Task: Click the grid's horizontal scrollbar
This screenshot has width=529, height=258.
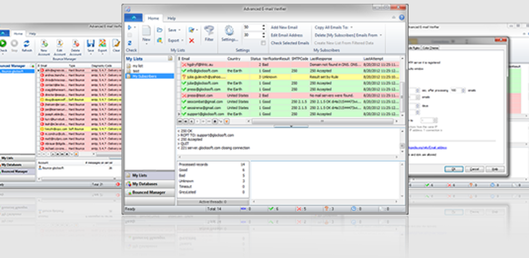Action: tap(322, 121)
